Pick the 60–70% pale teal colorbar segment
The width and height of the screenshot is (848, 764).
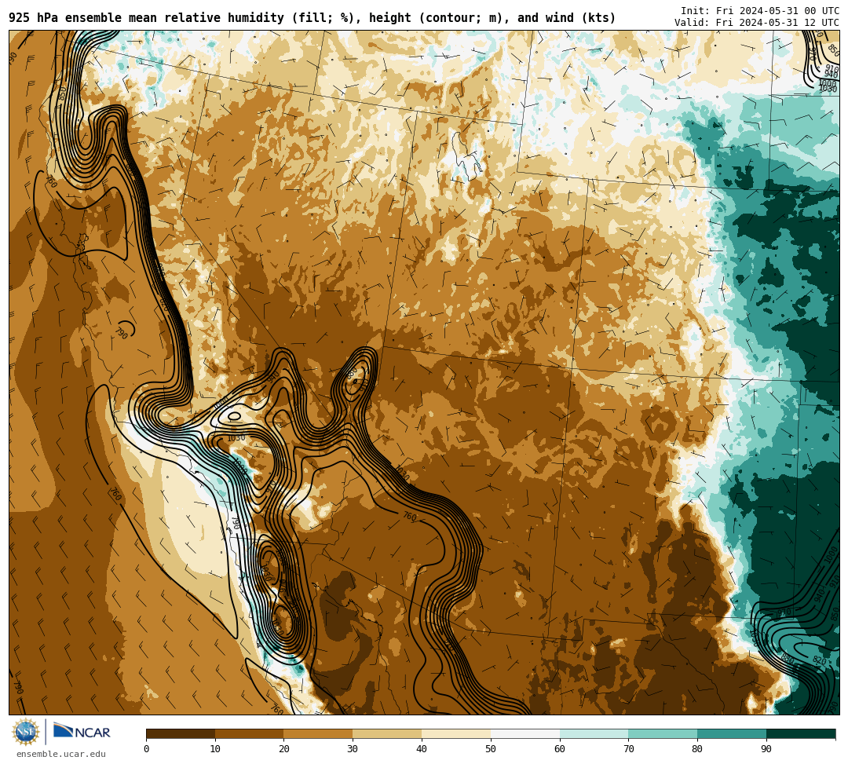[x=594, y=733]
